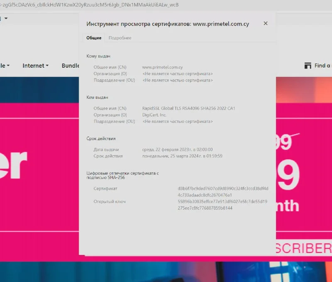332x282 pixels.
Task: Open the top-left language dropdown arrow
Action: click(x=6, y=18)
